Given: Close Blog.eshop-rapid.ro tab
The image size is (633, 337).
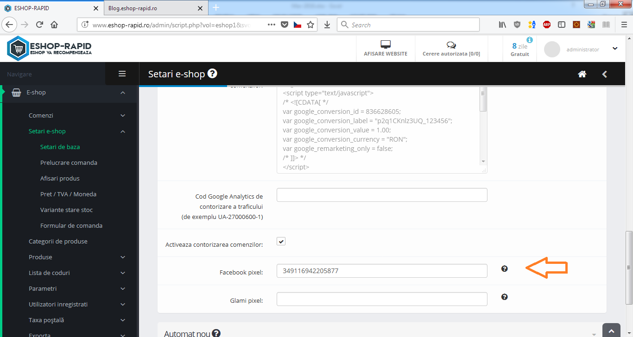Looking at the screenshot, I should [200, 8].
